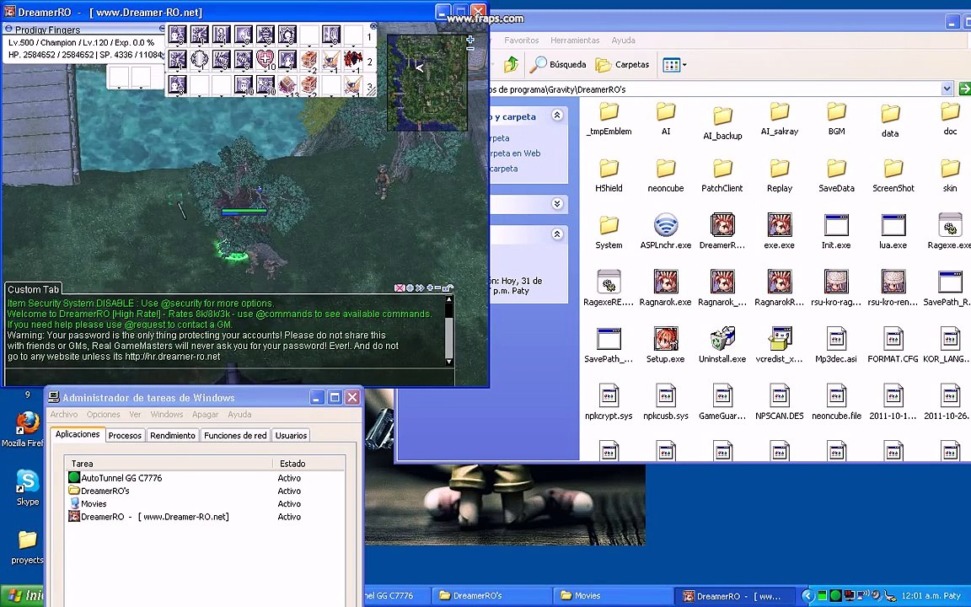This screenshot has height=607, width=971.
Task: Zoom out the minimap with minus icon
Action: tap(470, 48)
